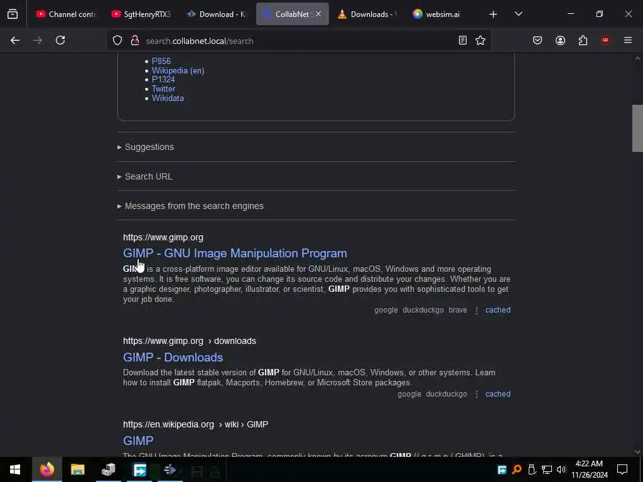Click the https://www.gimp.org URL text

(x=163, y=237)
